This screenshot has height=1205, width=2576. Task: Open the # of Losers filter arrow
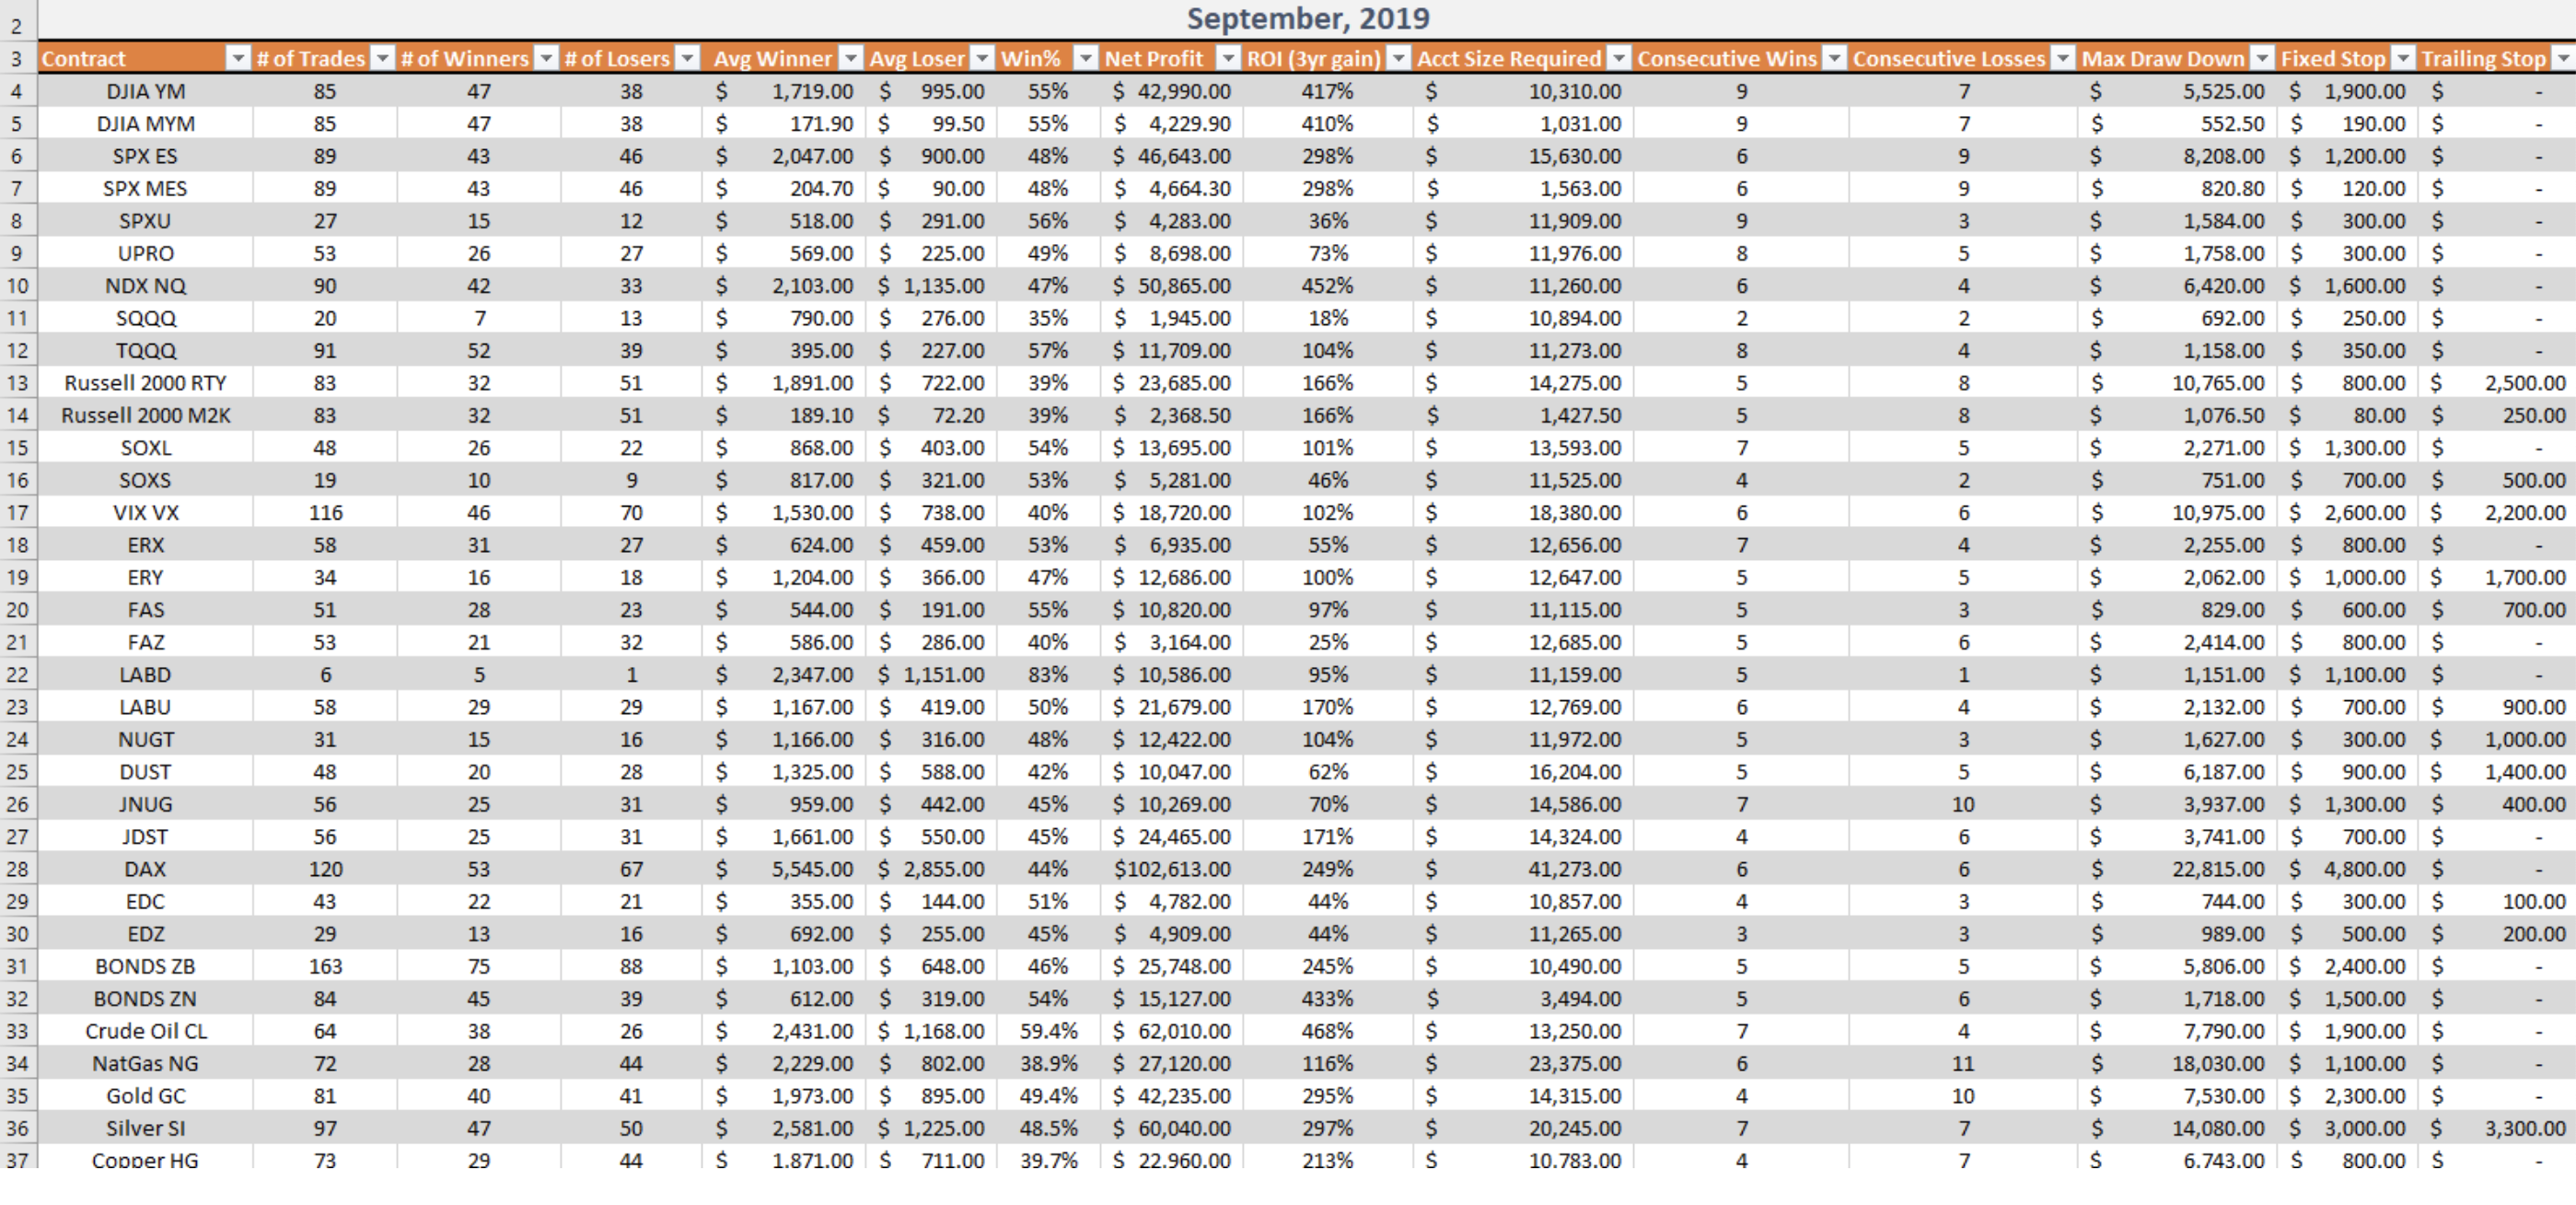687,58
